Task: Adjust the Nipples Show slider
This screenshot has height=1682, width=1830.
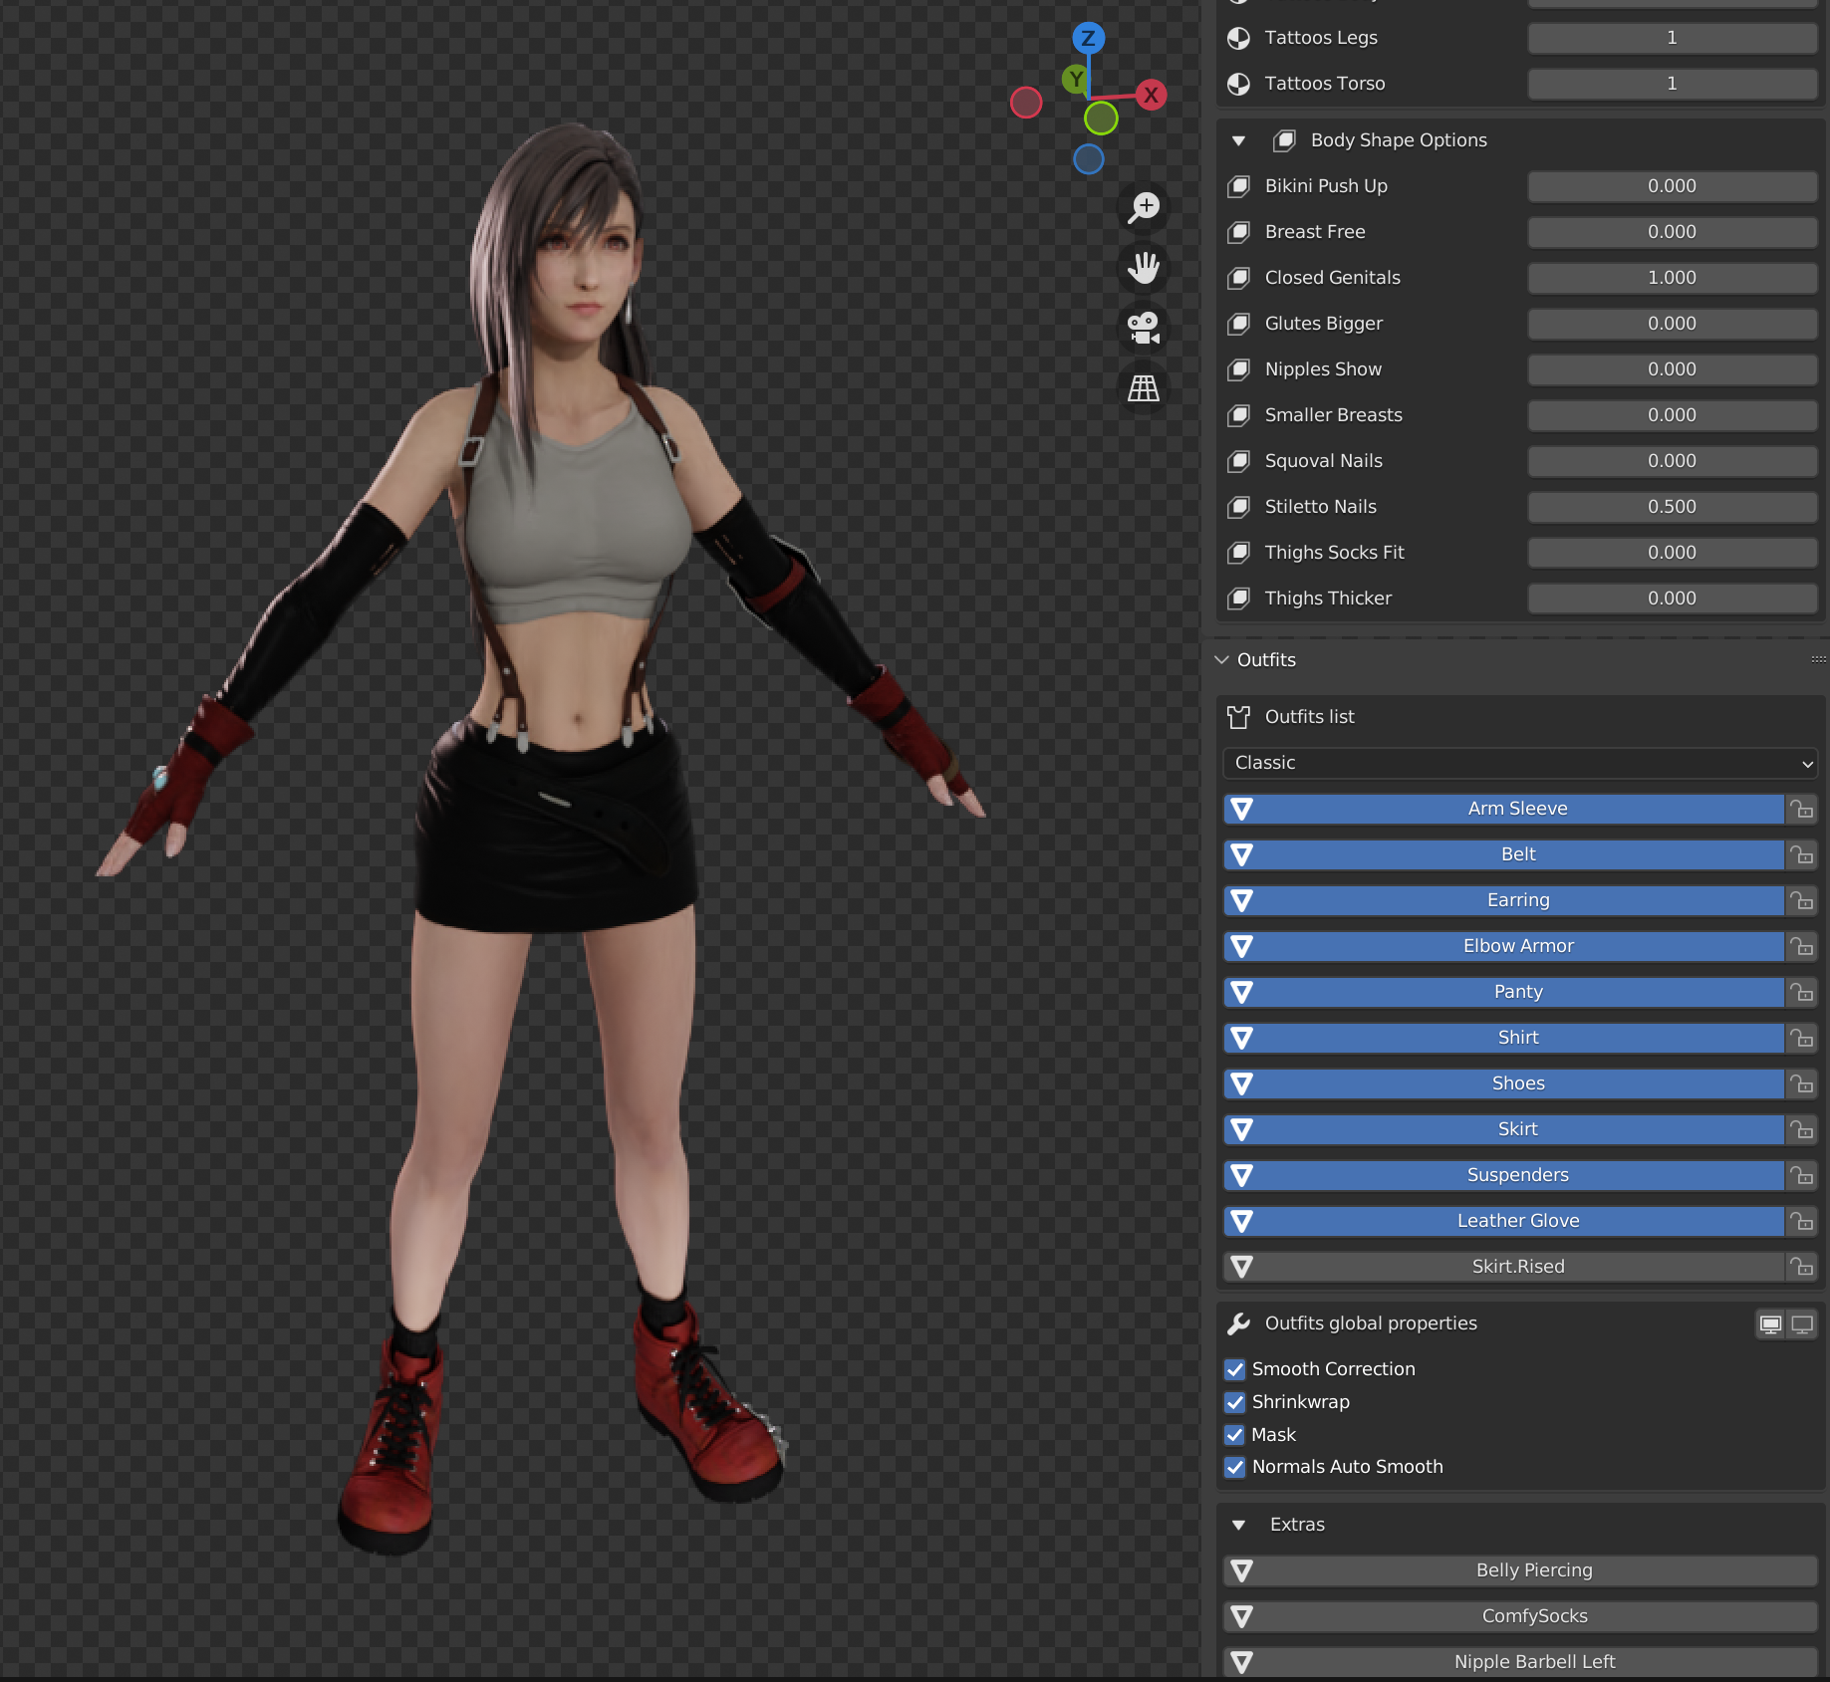Action: pos(1673,369)
